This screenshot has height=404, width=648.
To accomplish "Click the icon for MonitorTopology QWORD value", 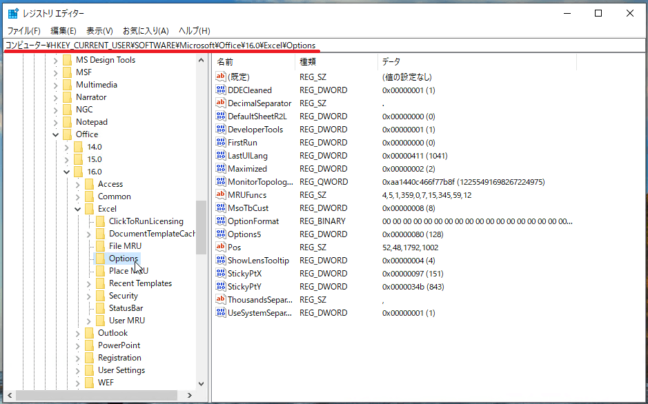I will 221,182.
